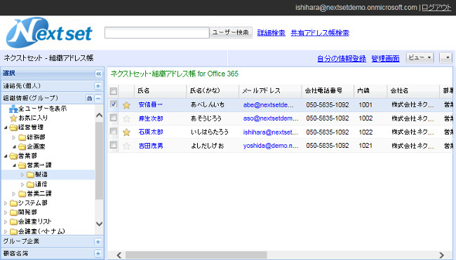Collapse the selection side panel
The image size is (456, 260).
(99, 74)
